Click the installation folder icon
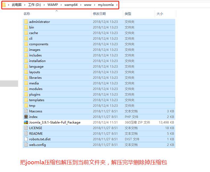The width and height of the screenshot is (210, 172). click(x=26, y=61)
